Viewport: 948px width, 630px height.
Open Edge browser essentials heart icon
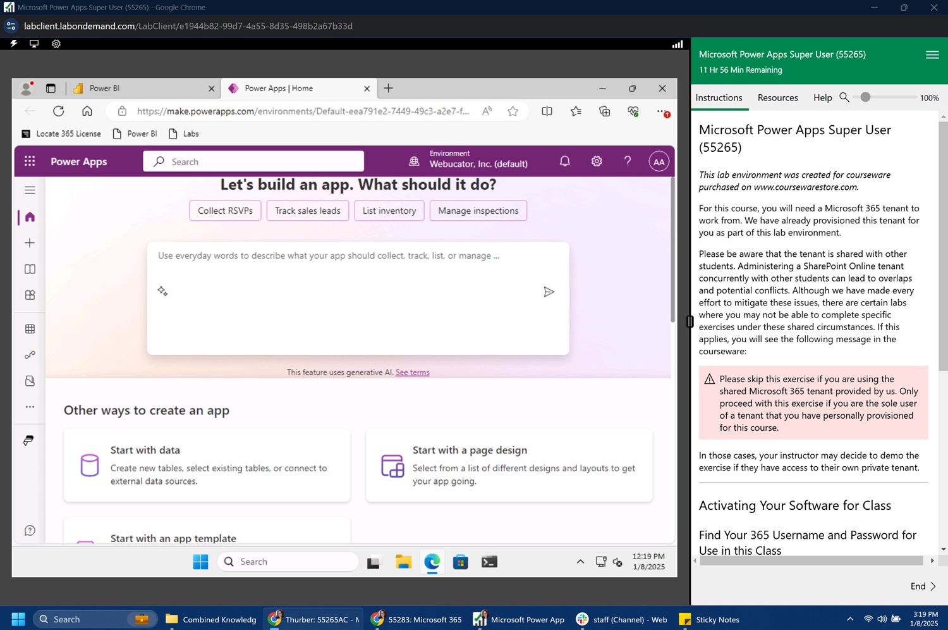[633, 111]
